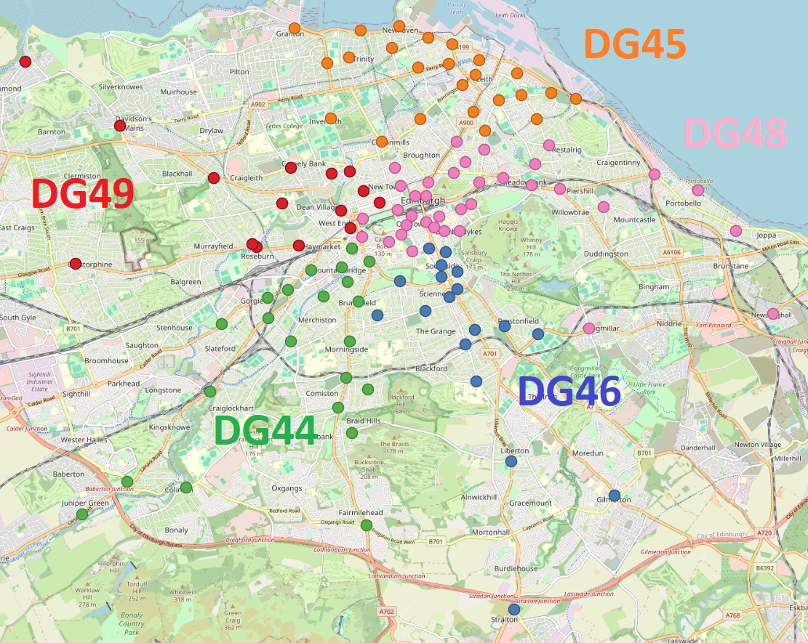Click the orange DG45 district label
This screenshot has height=643, width=808.
click(635, 45)
